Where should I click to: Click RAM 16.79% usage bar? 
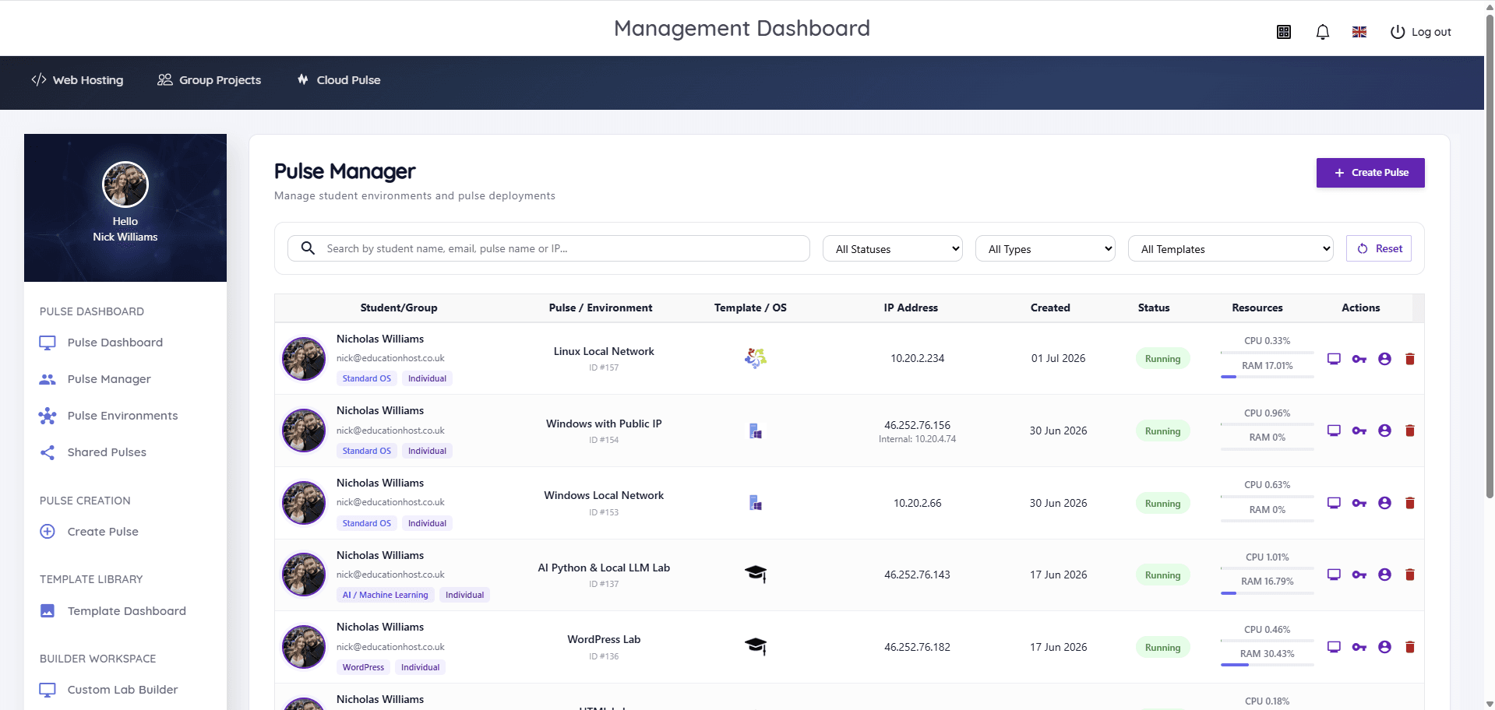pos(1268,593)
